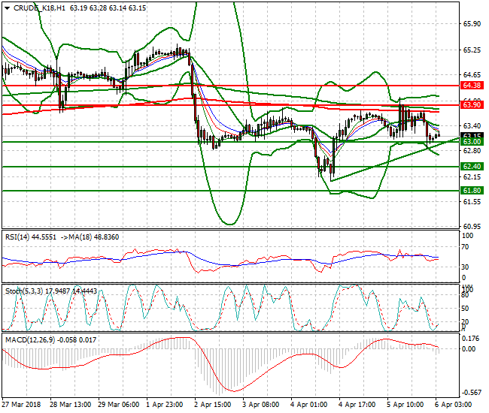489x413 pixels.
Task: Click the green 63.00 support price tag
Action: 472,142
